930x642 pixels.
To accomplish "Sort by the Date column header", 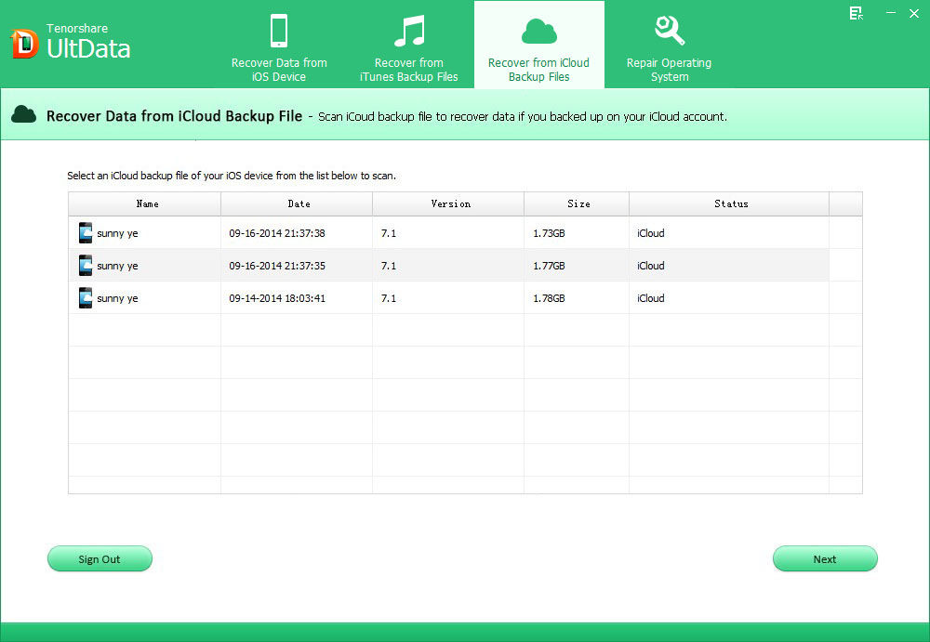I will click(x=297, y=203).
